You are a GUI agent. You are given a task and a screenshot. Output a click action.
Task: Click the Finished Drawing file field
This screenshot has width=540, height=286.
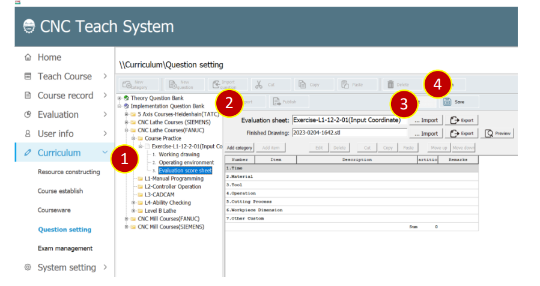coord(349,133)
